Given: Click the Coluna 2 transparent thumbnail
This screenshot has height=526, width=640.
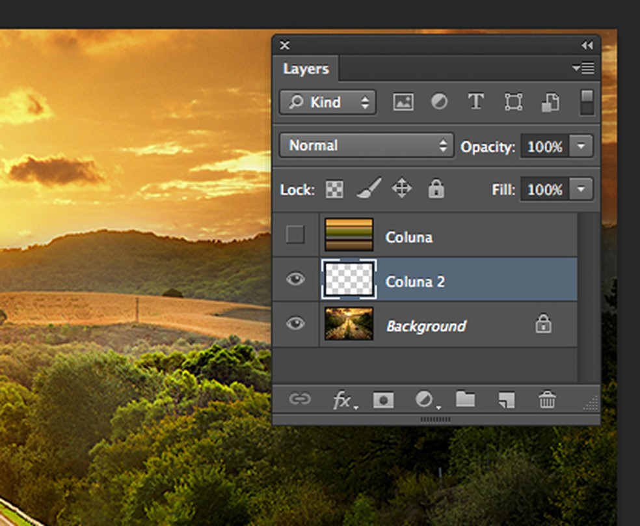Looking at the screenshot, I should click(x=349, y=279).
